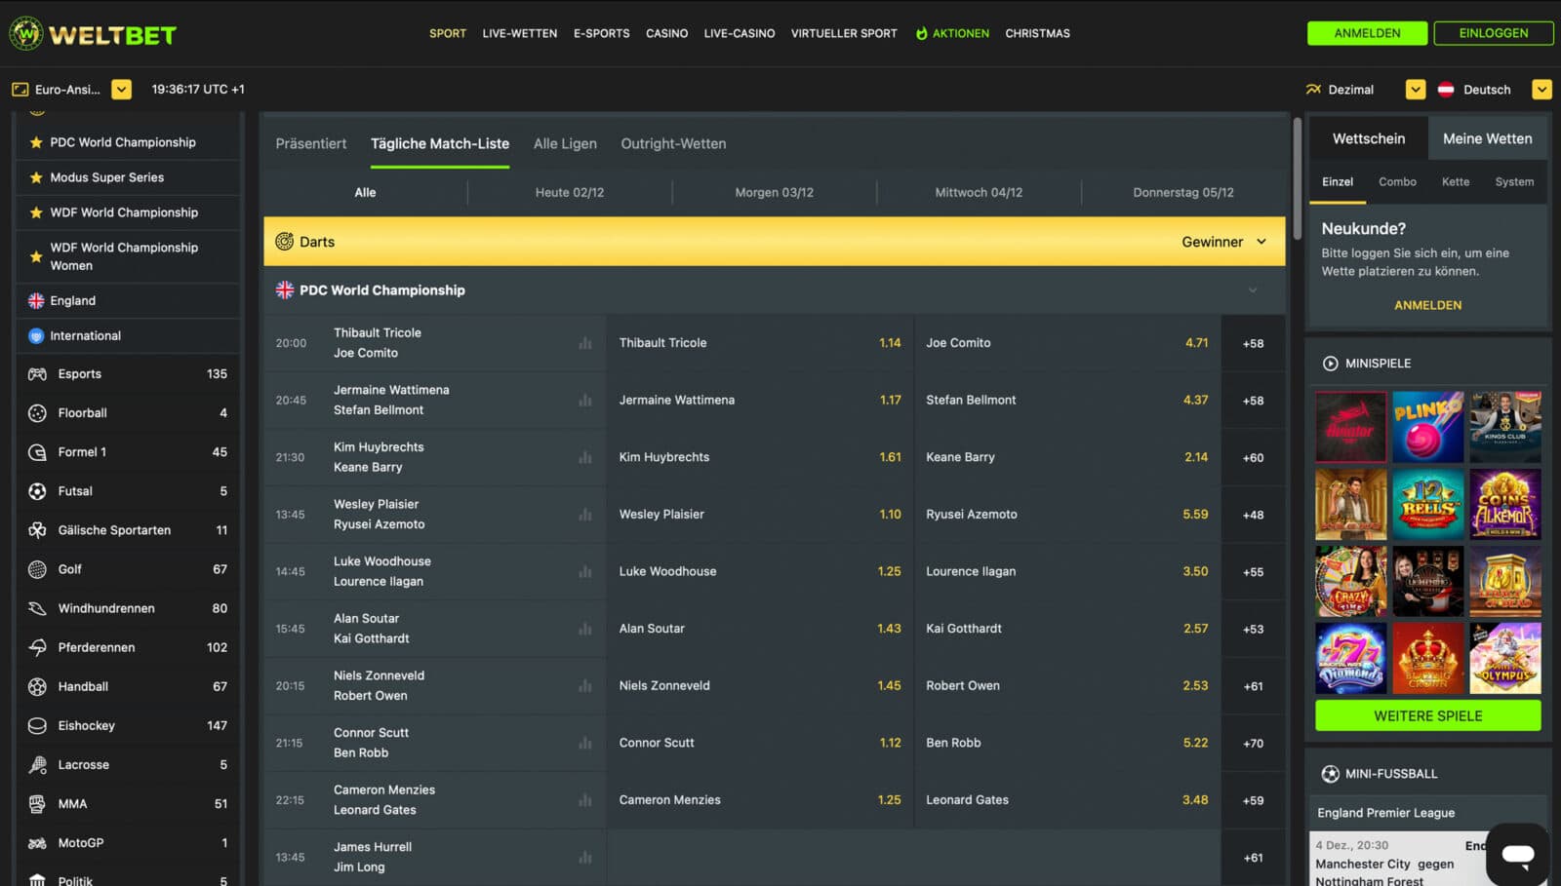The width and height of the screenshot is (1561, 886).
Task: Select Gälische Sportarten icon
Action: point(37,530)
